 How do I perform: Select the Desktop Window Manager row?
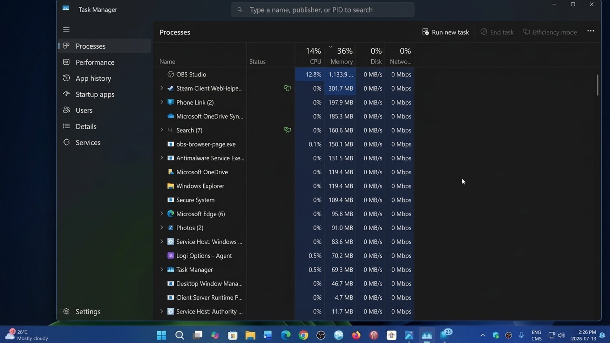pos(284,284)
